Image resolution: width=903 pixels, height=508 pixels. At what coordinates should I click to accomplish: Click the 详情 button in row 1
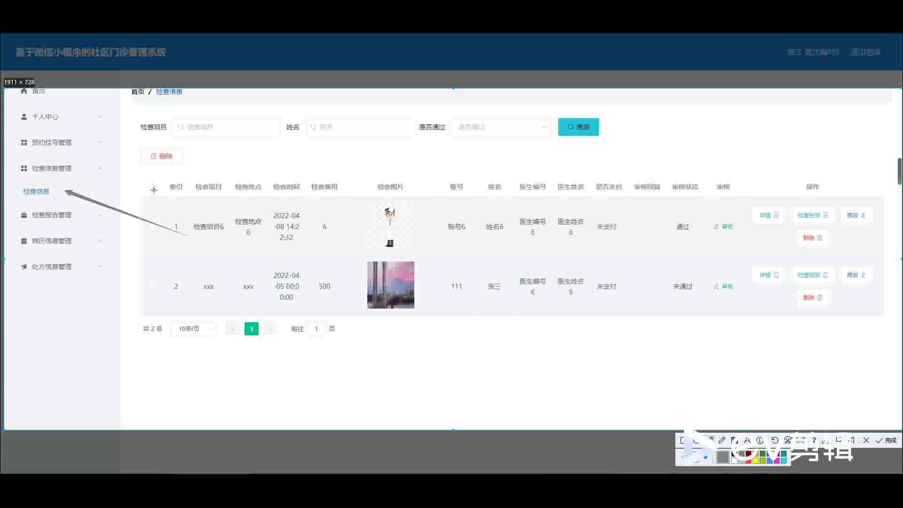768,215
